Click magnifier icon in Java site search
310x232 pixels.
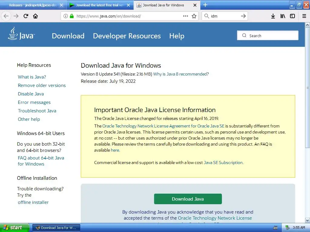[244, 35]
